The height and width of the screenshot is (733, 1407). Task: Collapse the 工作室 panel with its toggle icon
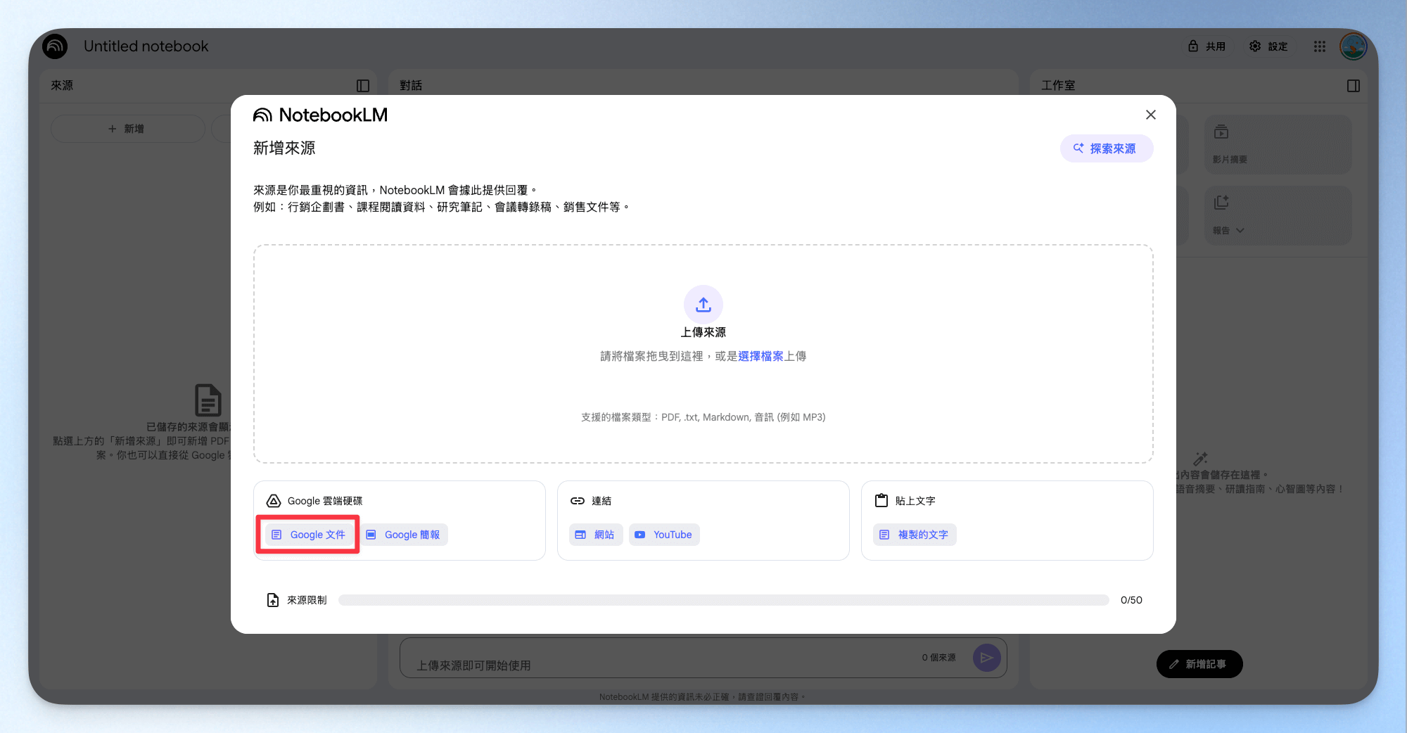[1354, 86]
